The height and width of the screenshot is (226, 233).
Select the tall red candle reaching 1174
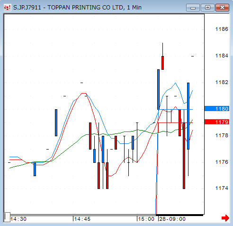tap(184, 156)
